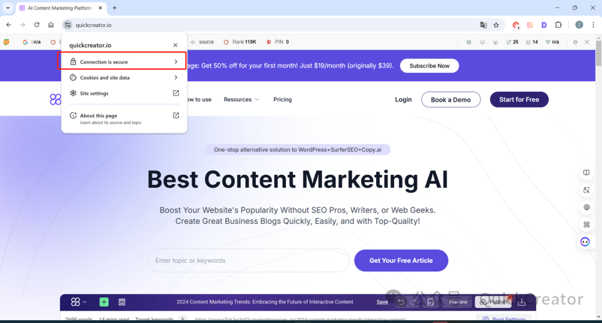The width and height of the screenshot is (602, 323).
Task: Click the Google Translate icon in address bar
Action: click(483, 25)
